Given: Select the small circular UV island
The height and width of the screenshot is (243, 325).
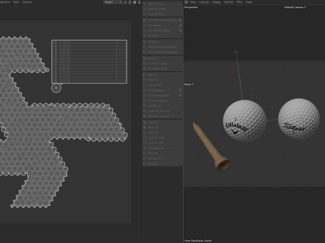Looking at the screenshot, I should coord(56,88).
